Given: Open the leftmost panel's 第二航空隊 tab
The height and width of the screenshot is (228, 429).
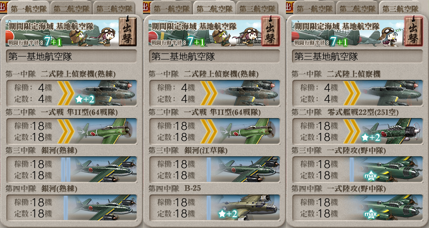Looking at the screenshot, I should (x=71, y=8).
